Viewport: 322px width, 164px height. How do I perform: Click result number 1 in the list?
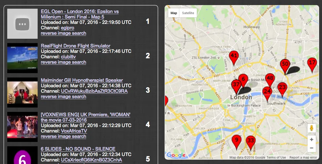pos(148,21)
